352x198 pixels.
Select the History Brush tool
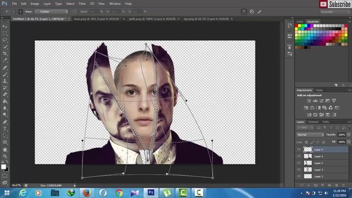click(x=5, y=88)
